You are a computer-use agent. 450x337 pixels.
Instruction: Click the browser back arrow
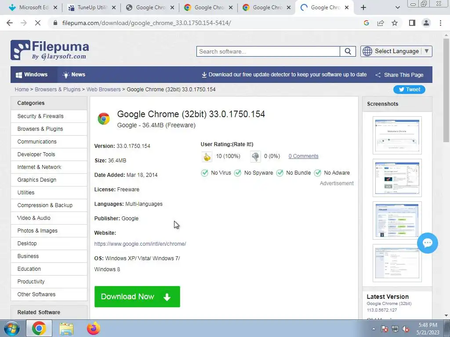pyautogui.click(x=10, y=23)
